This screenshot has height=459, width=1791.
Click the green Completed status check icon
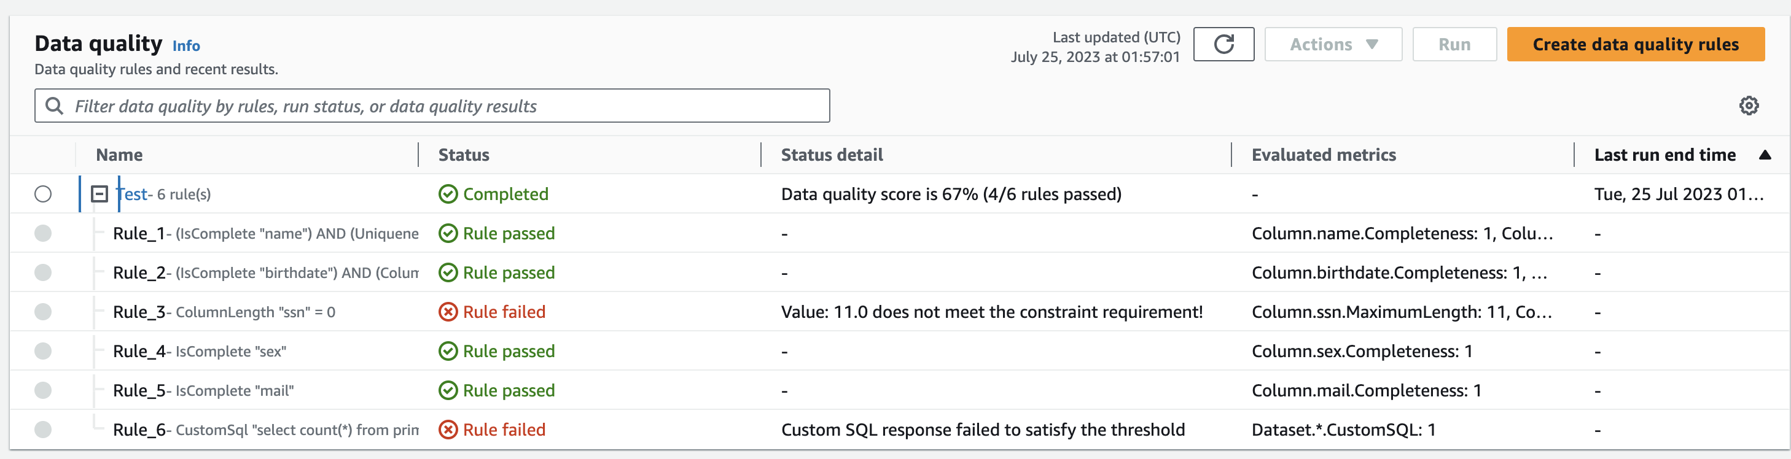click(448, 195)
